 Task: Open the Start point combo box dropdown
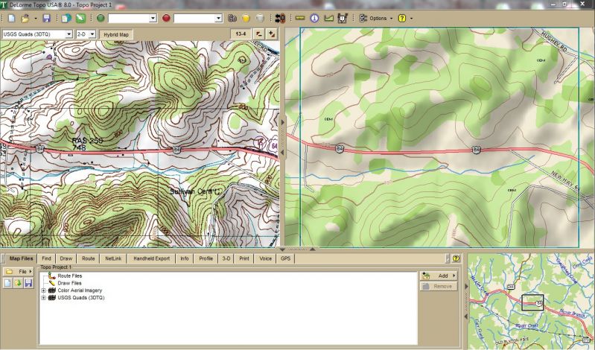pyautogui.click(x=153, y=18)
